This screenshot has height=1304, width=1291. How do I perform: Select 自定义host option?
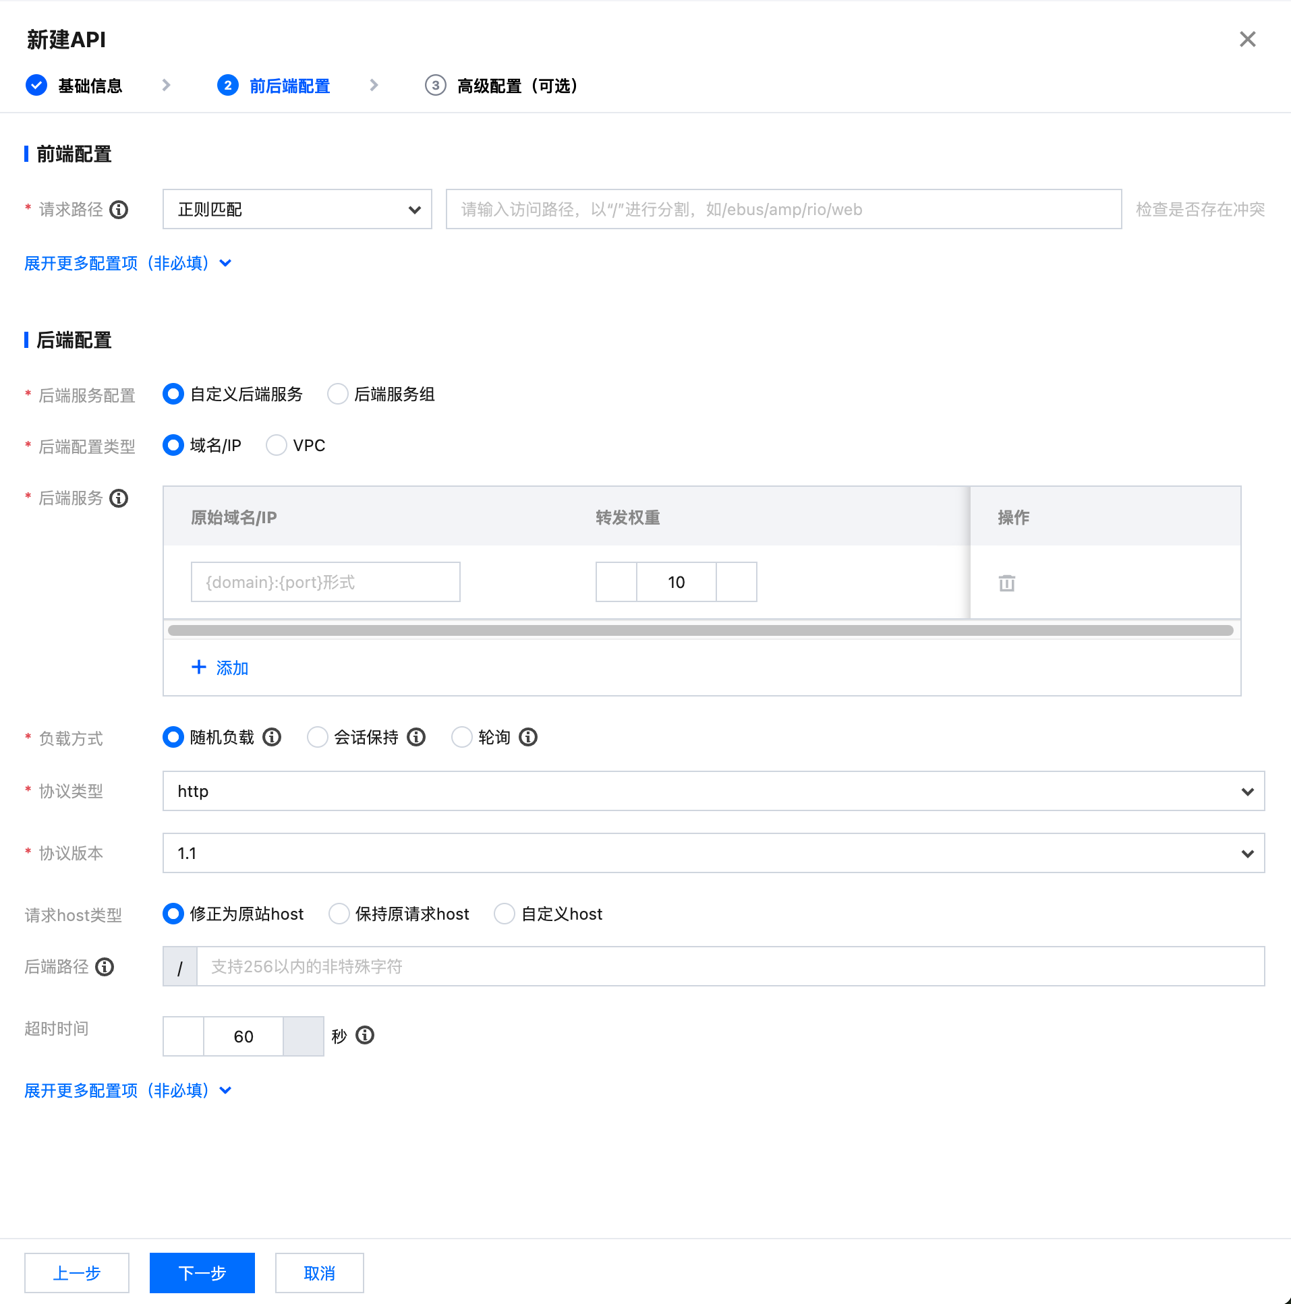pyautogui.click(x=505, y=913)
